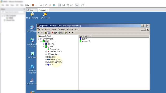
Task: Open the sapmmc Help menu
Action: coord(77,29)
